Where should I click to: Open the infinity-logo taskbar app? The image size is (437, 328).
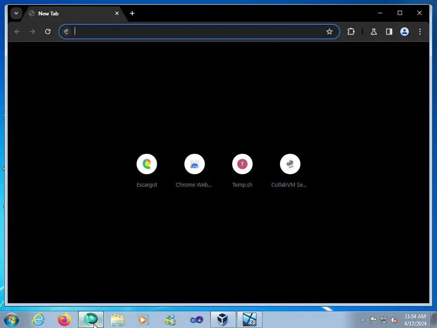(x=196, y=319)
